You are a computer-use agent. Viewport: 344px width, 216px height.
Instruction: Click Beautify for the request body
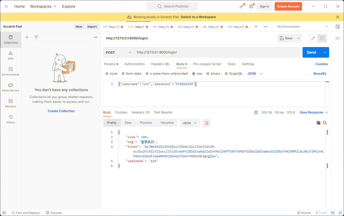click(x=320, y=74)
